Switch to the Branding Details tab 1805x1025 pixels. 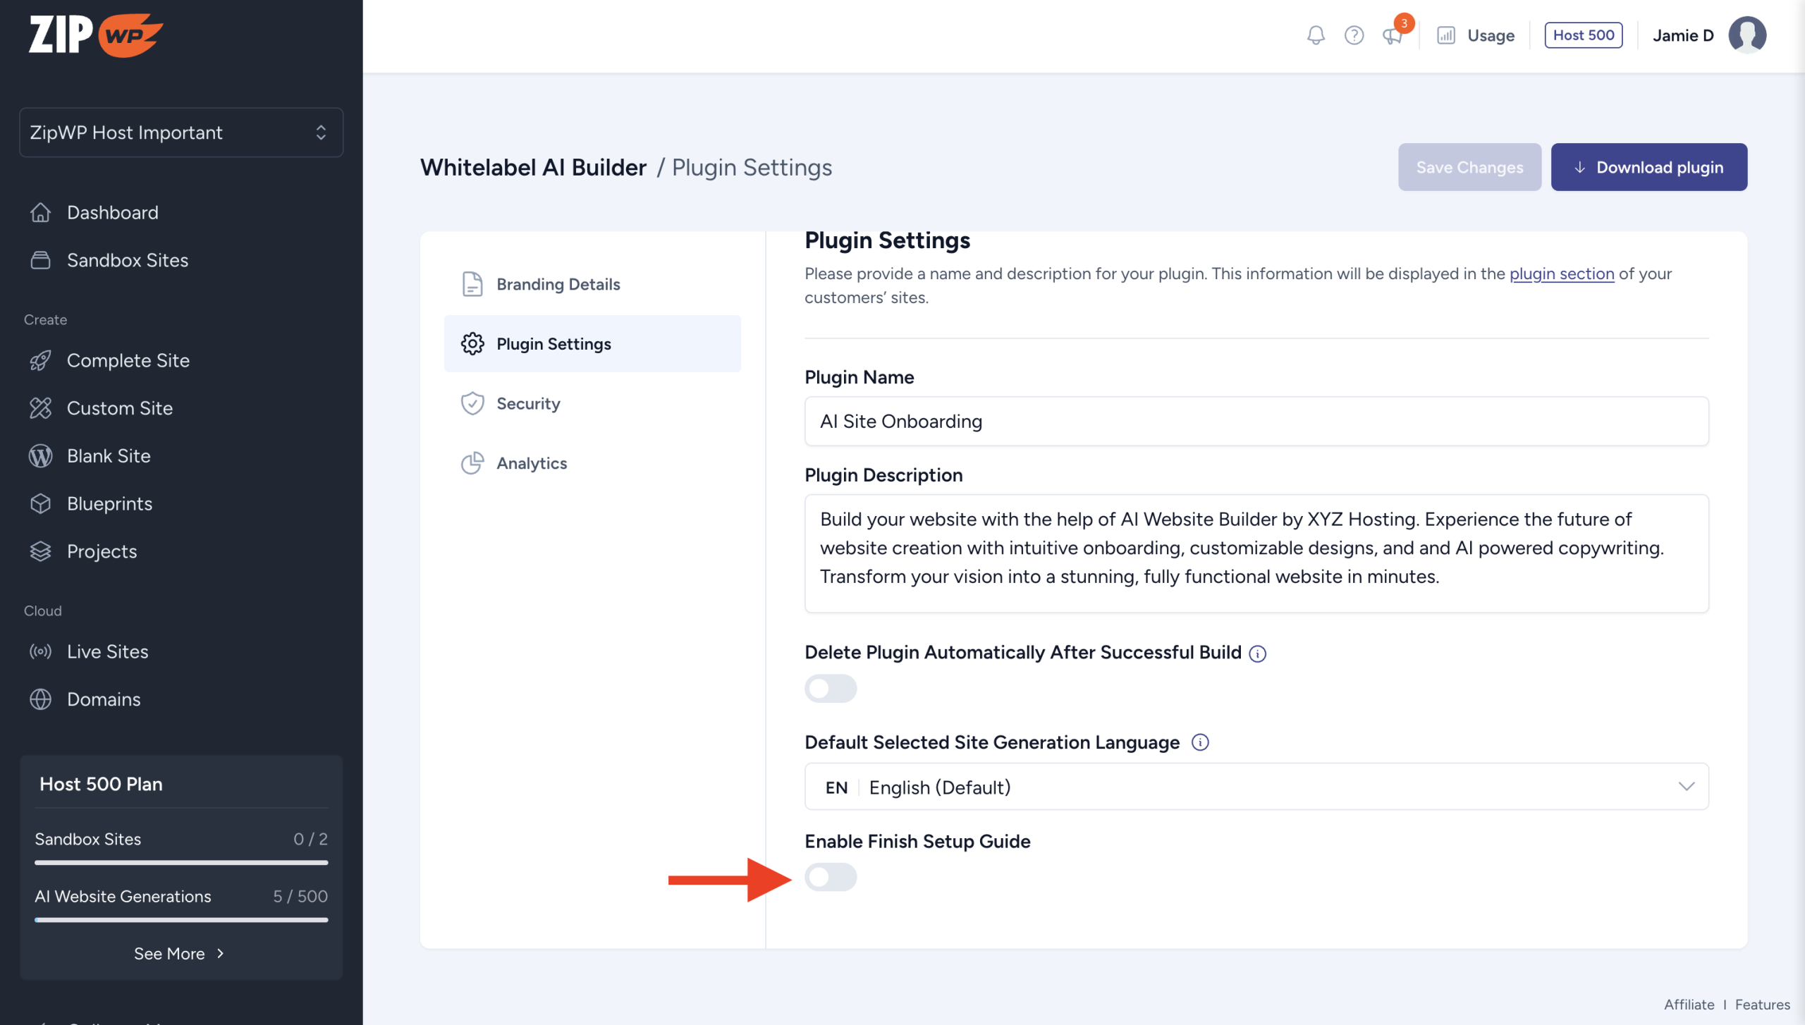[x=558, y=284]
